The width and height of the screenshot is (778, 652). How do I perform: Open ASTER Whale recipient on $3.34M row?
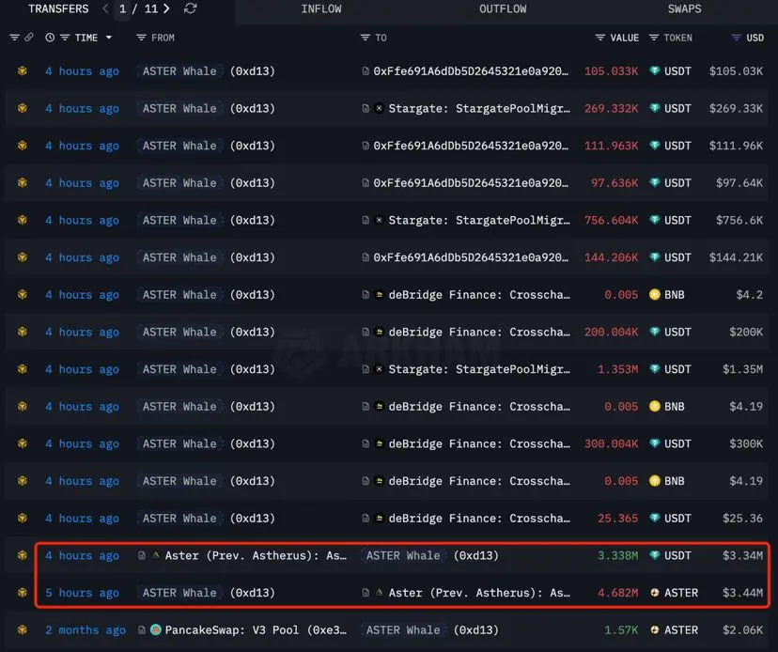pyautogui.click(x=403, y=555)
